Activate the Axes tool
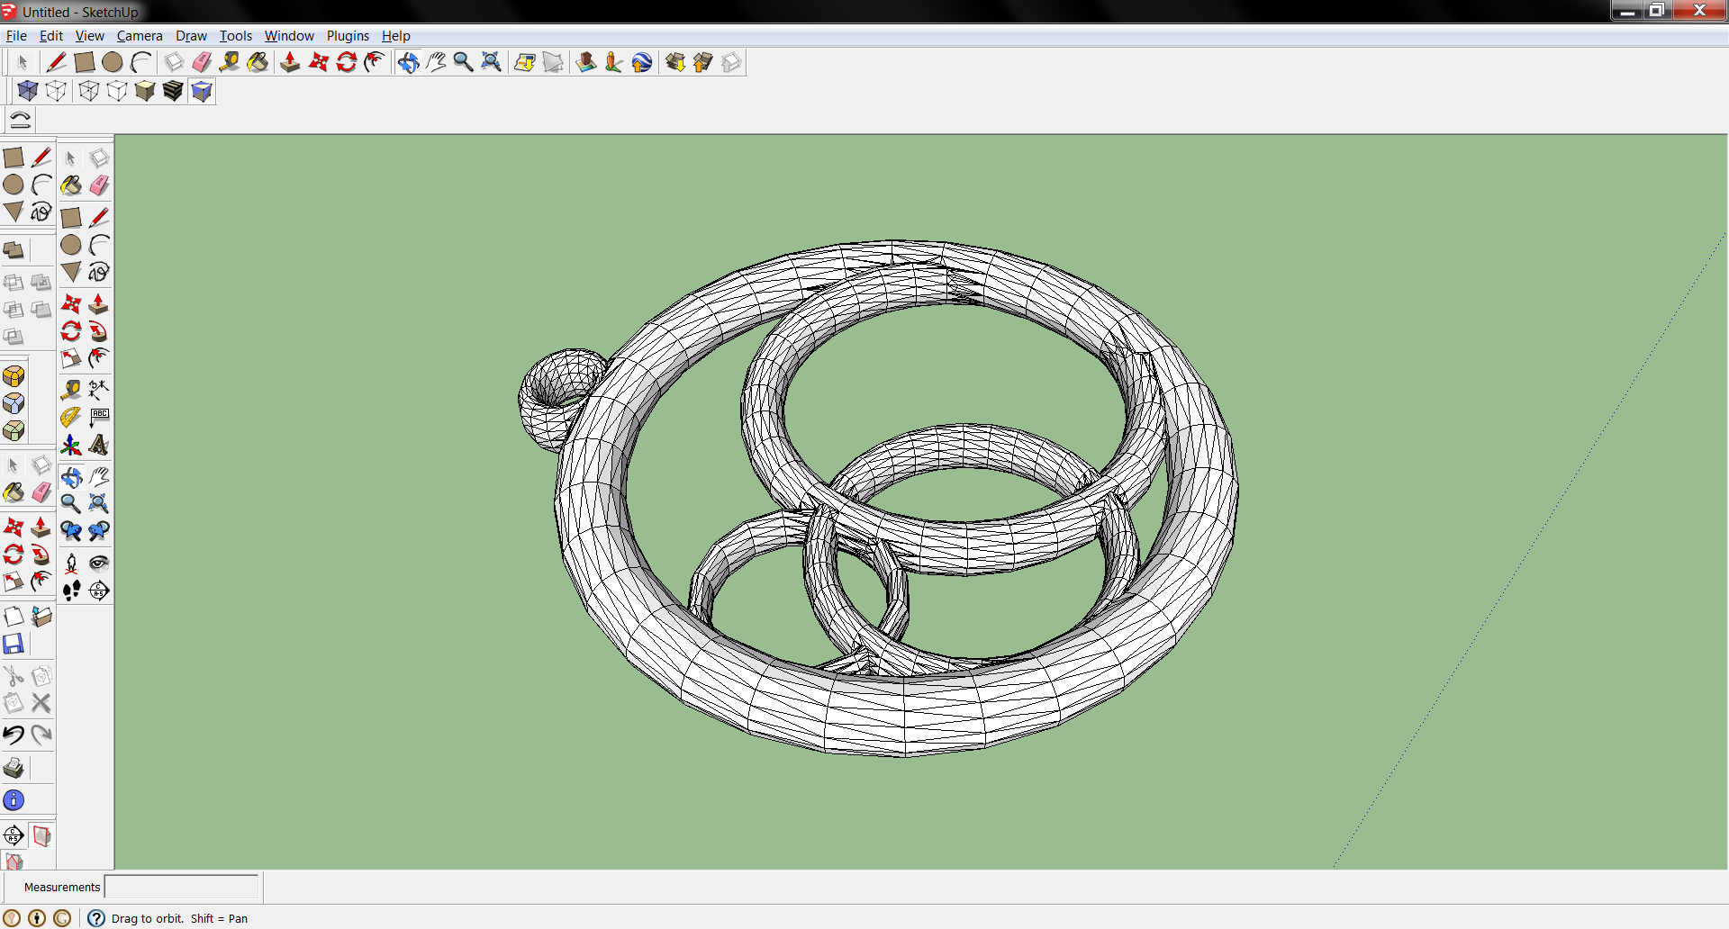Screen dimensions: 1729x929 click(71, 445)
